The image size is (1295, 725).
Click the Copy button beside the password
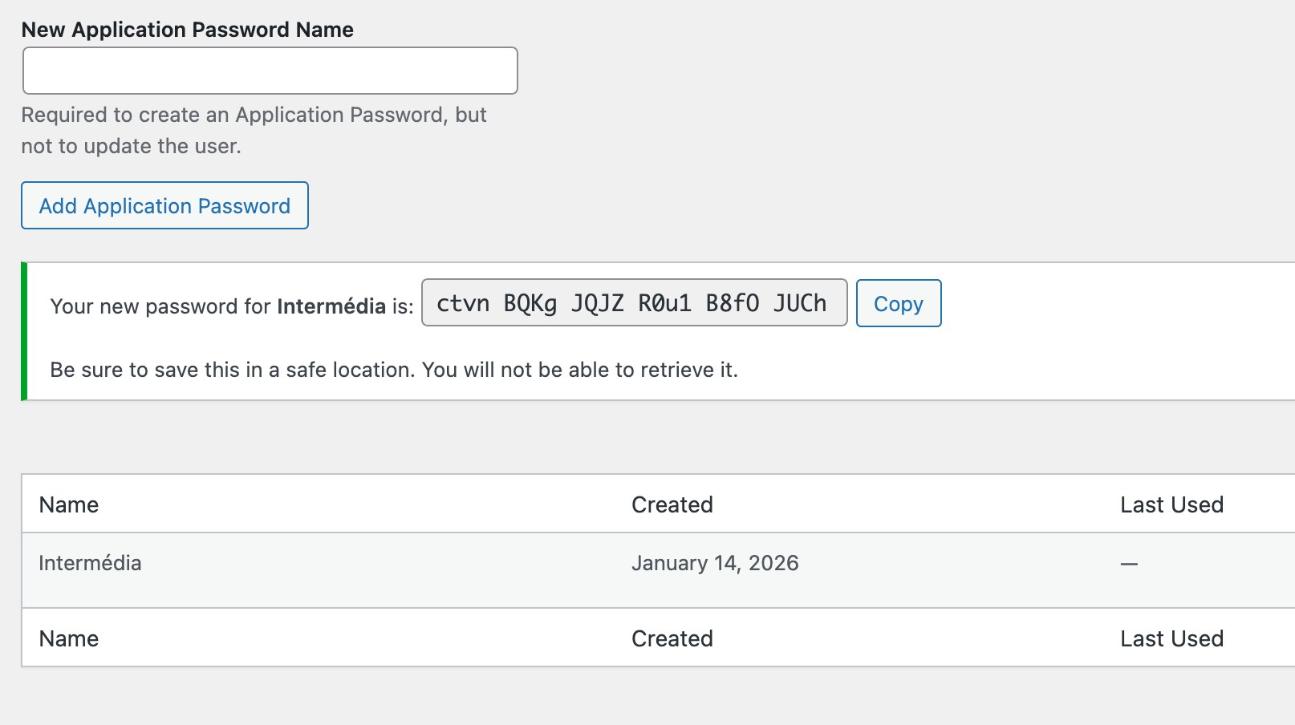[x=898, y=303]
